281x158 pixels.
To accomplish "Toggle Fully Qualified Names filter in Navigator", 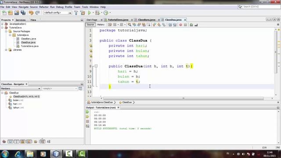I will (x=36, y=141).
